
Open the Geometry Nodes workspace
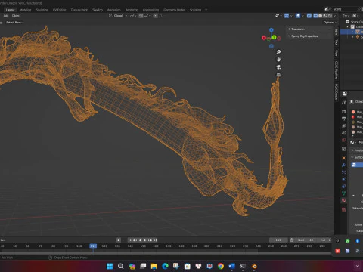174,10
